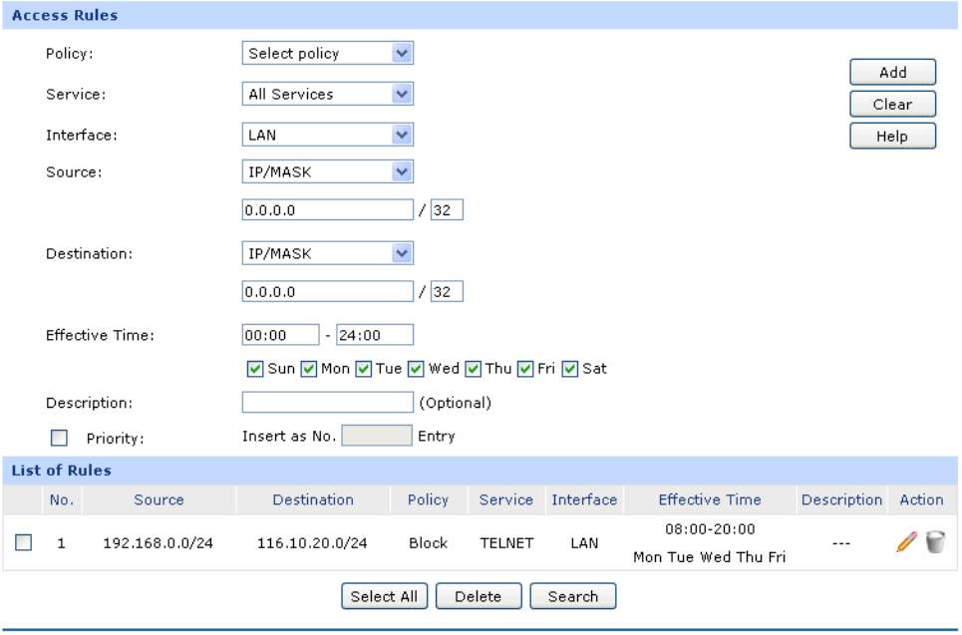
Task: Toggle the Mon checkbox
Action: pyautogui.click(x=309, y=370)
